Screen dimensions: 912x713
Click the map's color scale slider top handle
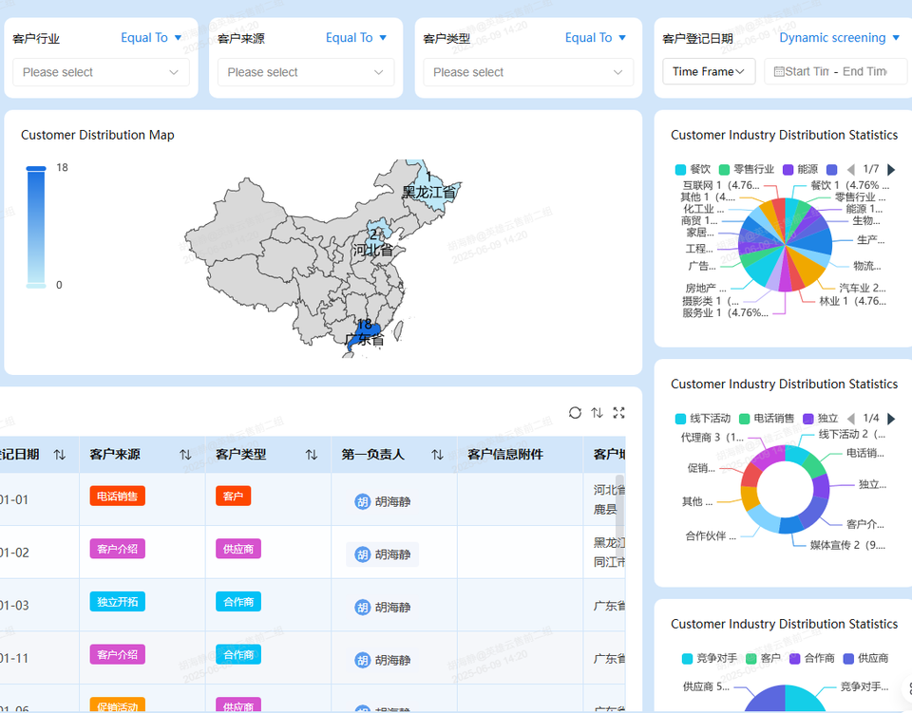click(35, 169)
